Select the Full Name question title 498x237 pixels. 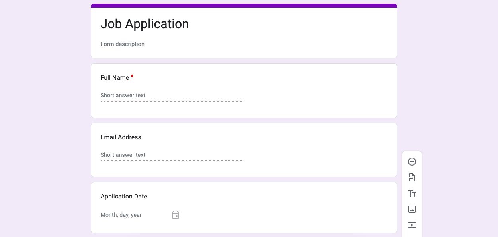pyautogui.click(x=115, y=78)
